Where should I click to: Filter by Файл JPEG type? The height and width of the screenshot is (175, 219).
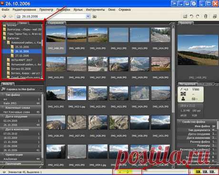10,103
